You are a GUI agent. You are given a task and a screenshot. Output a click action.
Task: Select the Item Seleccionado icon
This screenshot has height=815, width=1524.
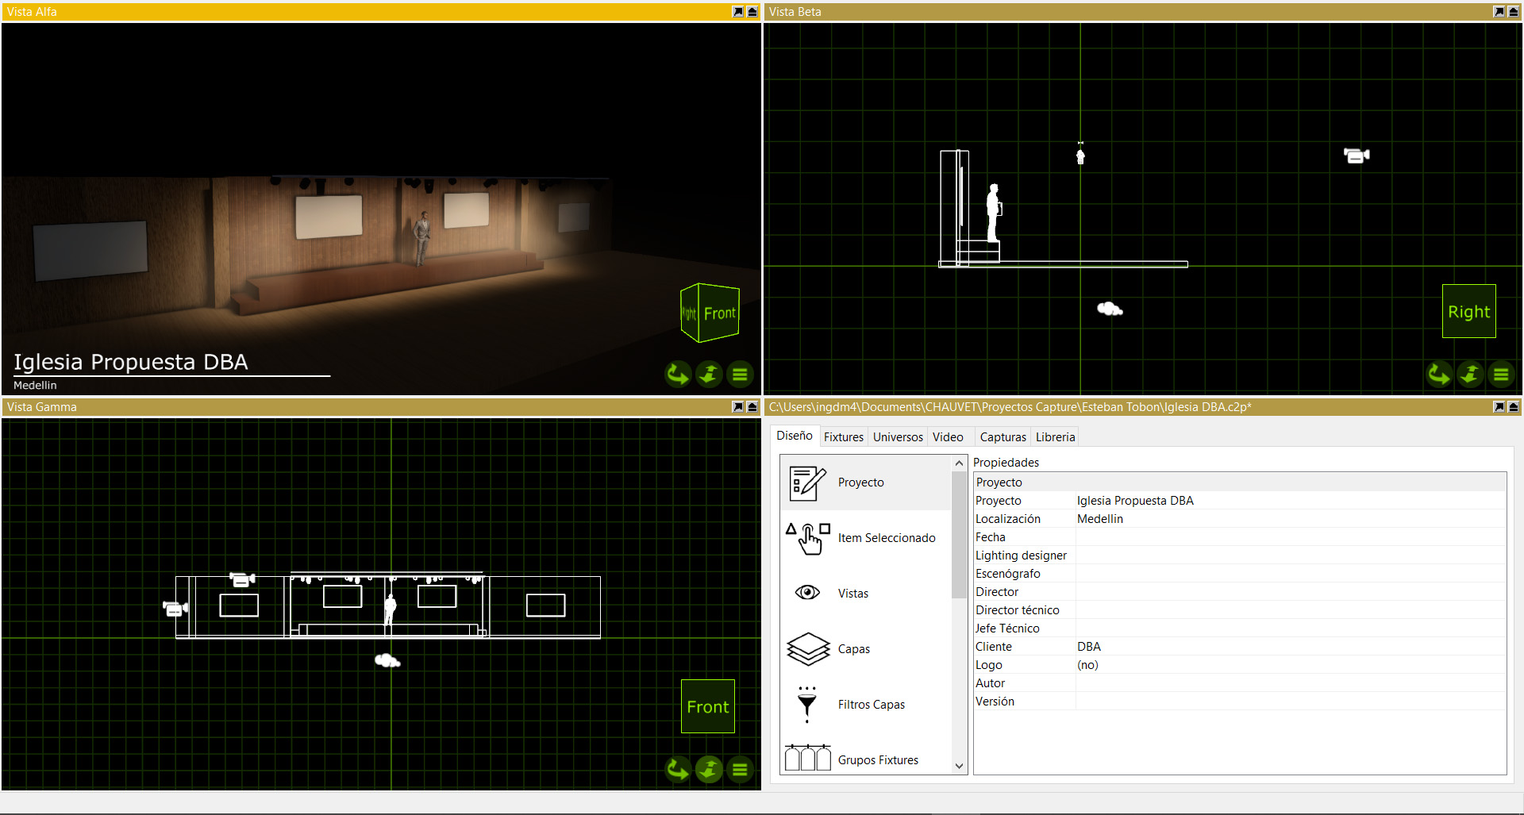tap(808, 538)
